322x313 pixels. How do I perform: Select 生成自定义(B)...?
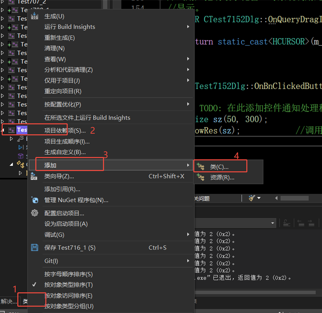(x=65, y=152)
